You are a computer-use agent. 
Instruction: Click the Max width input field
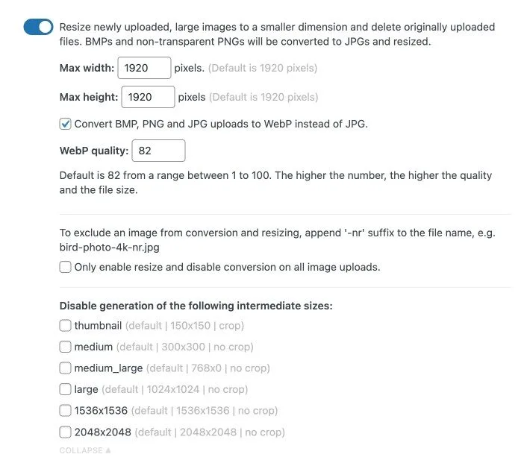point(144,68)
